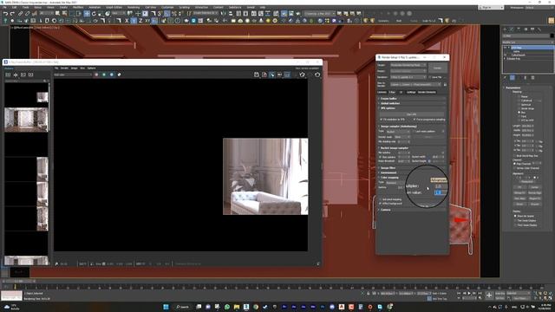This screenshot has width=555, height=312.
Task: Click the Acquire alignment button
Action: point(535,205)
